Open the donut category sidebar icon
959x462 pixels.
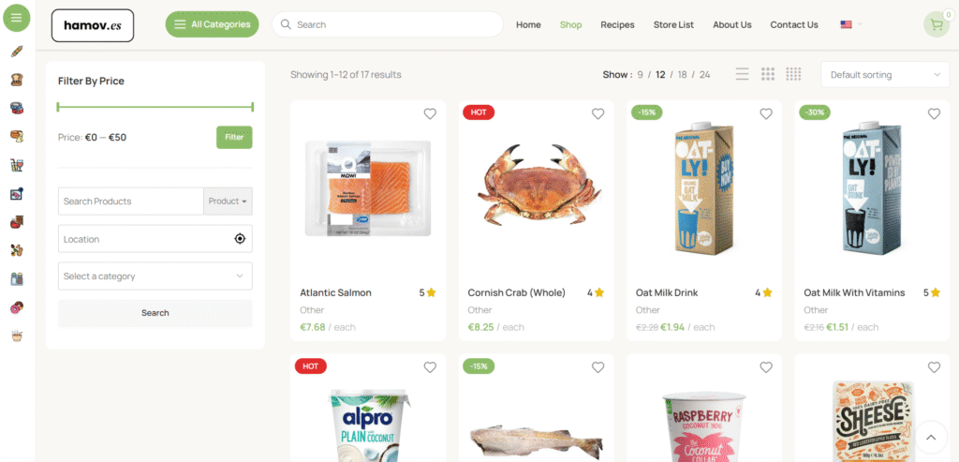[x=17, y=307]
